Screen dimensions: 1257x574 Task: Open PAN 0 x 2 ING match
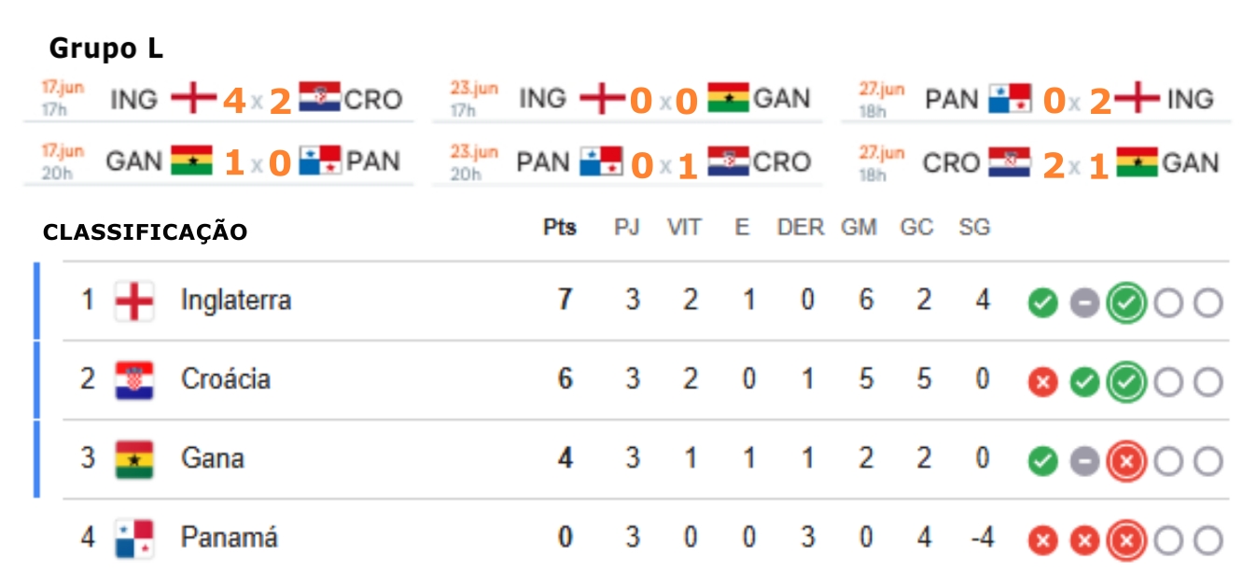[1037, 100]
